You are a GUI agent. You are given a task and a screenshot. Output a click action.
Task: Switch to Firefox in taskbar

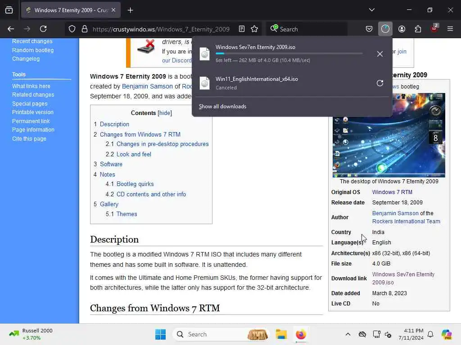pos(301,334)
